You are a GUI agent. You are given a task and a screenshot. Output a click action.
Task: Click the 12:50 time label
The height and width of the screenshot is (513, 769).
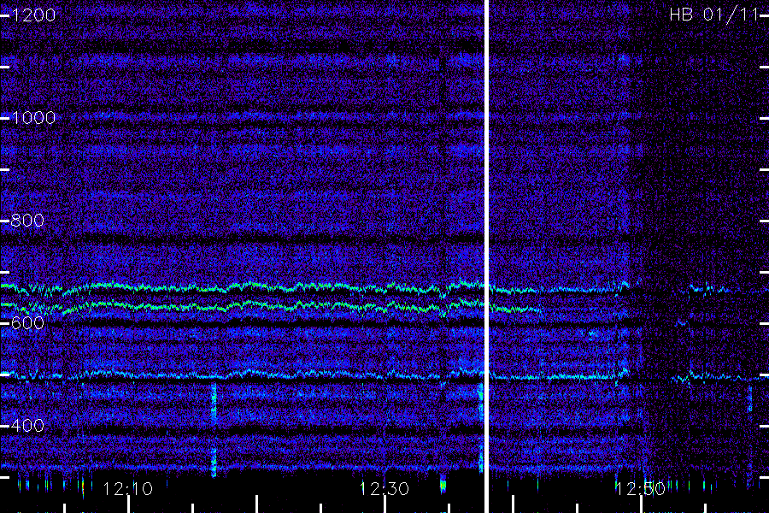click(x=641, y=489)
